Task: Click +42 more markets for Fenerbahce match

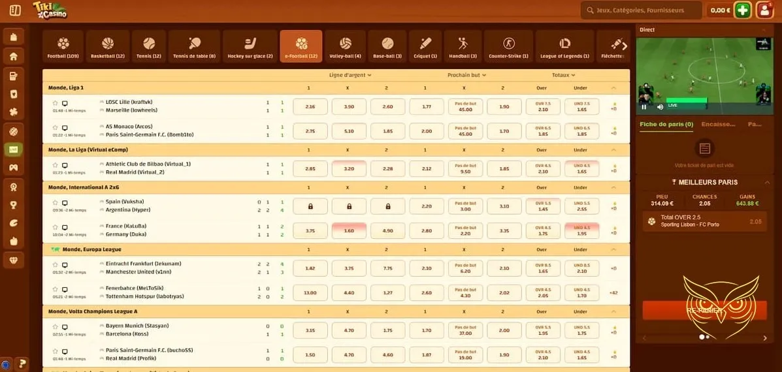Action: [x=613, y=293]
